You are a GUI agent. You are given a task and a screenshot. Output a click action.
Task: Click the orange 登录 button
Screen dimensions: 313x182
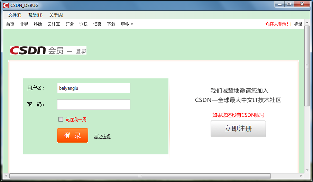click(x=73, y=135)
